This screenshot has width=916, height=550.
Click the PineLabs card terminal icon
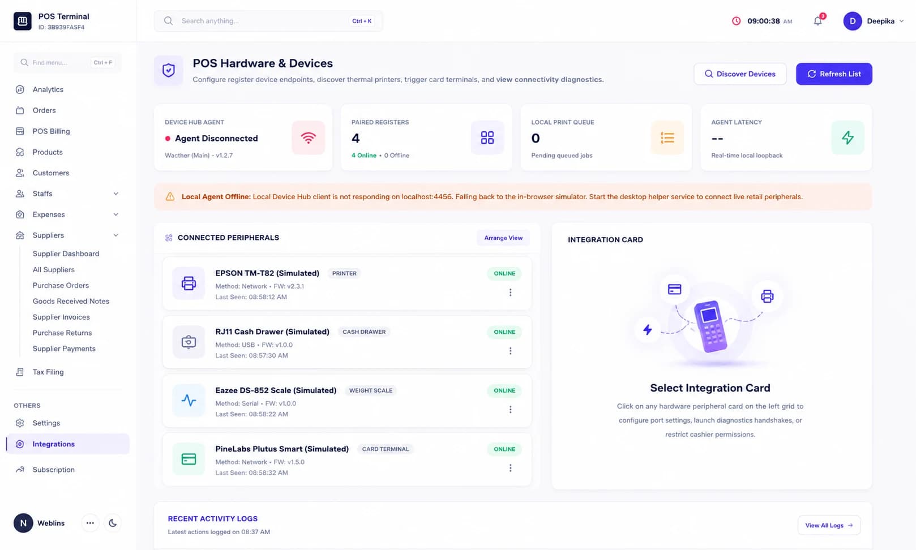pyautogui.click(x=189, y=459)
